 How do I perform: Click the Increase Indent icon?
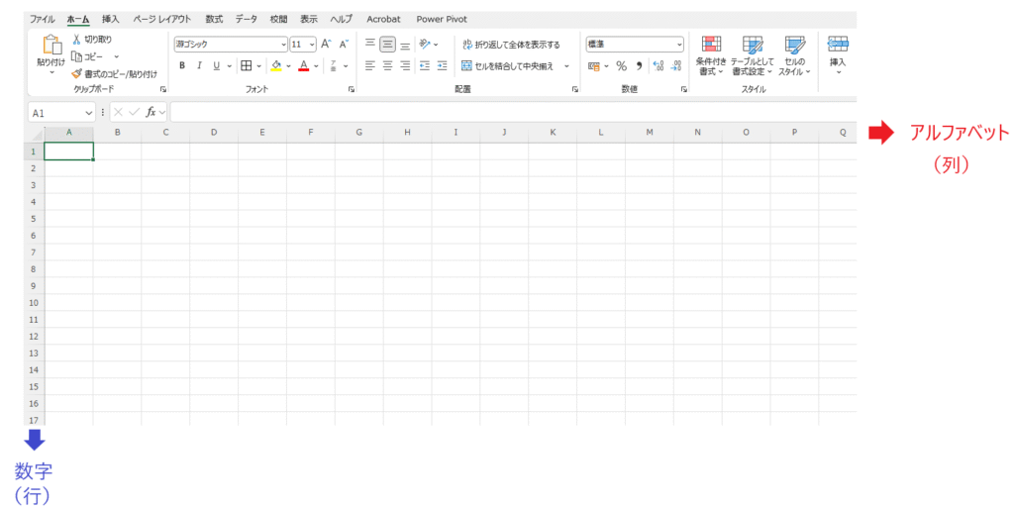click(441, 66)
